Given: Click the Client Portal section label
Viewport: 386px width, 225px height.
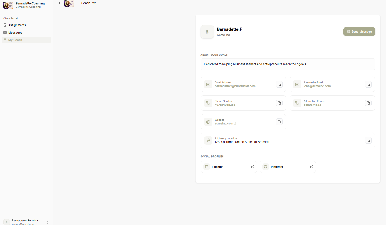Looking at the screenshot, I should (x=10, y=18).
